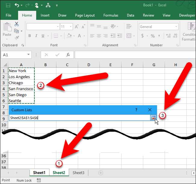The image size is (196, 184).
Task: Click the Conditional Formatting icon
Action: point(191,26)
